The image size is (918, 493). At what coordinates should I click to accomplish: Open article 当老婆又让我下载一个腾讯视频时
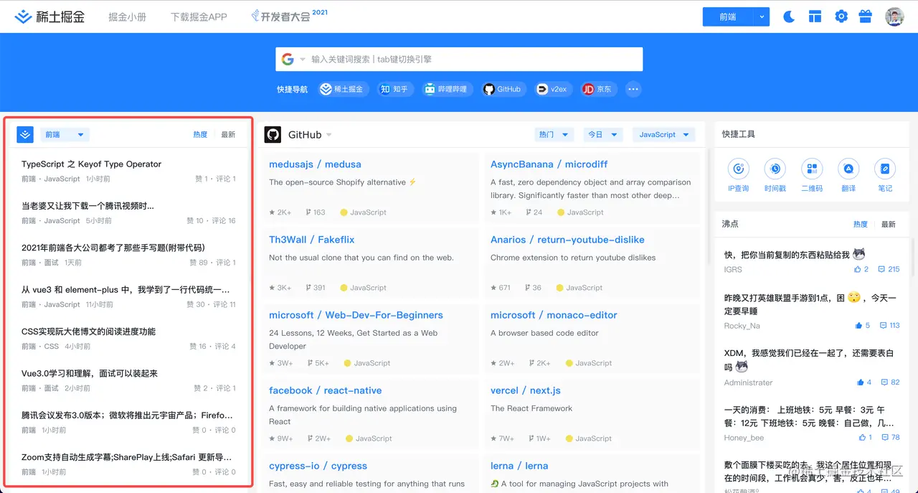tap(87, 206)
